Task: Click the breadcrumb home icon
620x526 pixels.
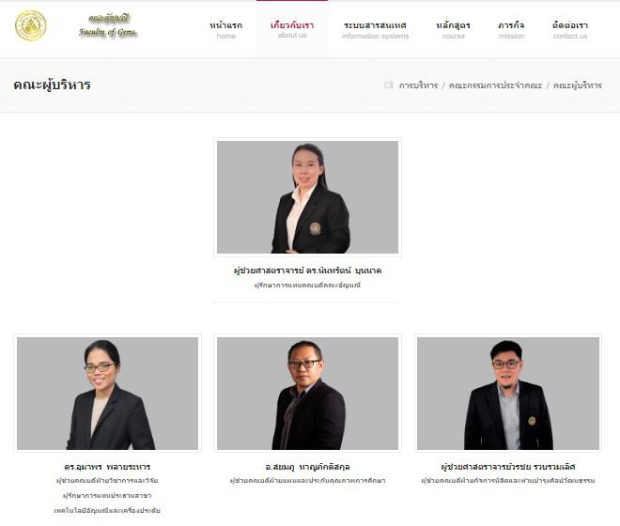Action: pyautogui.click(x=389, y=85)
